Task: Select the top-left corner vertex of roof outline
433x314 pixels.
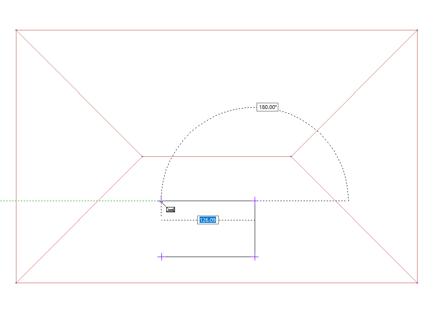Action: tap(16, 30)
